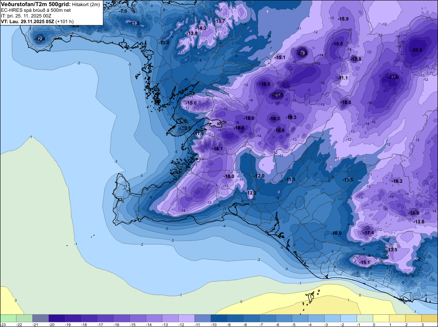438x327 pixels.
Task: Pick the darkest purple swatch labeled -20
Action: [x=57, y=318]
